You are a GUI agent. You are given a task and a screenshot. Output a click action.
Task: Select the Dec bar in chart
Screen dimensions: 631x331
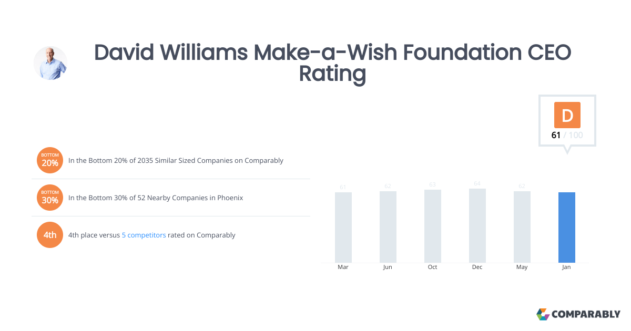coord(477,226)
